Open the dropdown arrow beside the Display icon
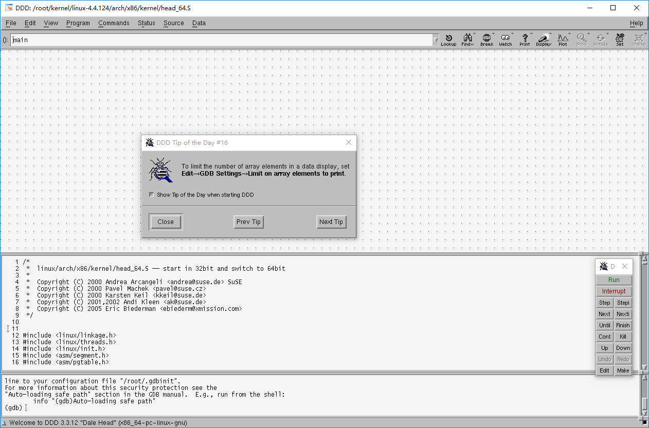 (550, 35)
